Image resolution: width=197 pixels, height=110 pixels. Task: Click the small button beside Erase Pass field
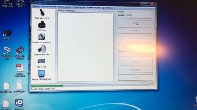pos(150,55)
